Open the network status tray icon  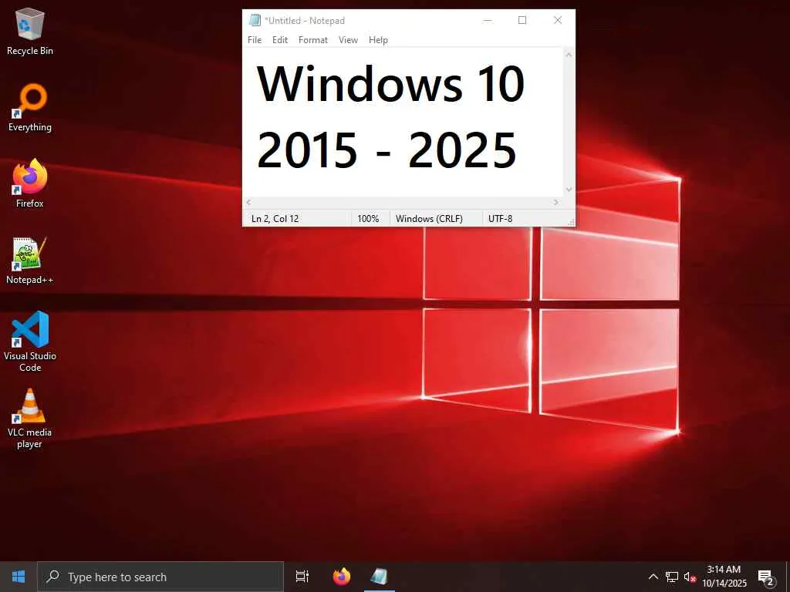[672, 577]
